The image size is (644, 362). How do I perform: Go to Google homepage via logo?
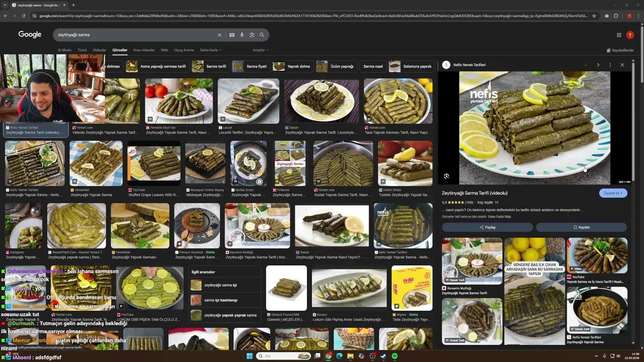click(30, 35)
